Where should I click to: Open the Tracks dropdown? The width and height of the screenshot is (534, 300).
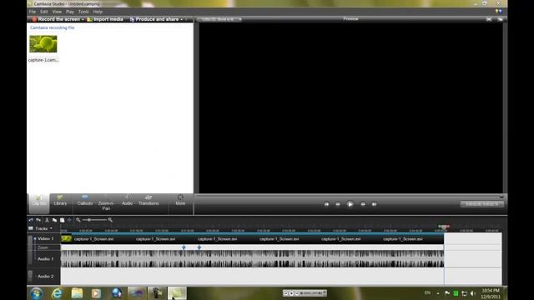click(41, 228)
